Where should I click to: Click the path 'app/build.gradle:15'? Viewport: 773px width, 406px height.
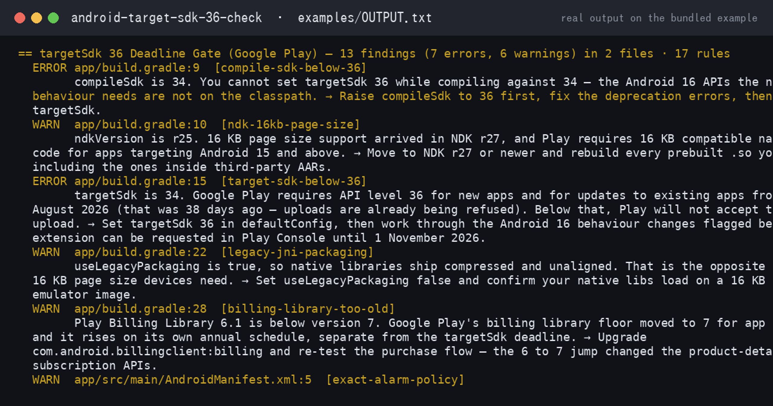coord(140,182)
